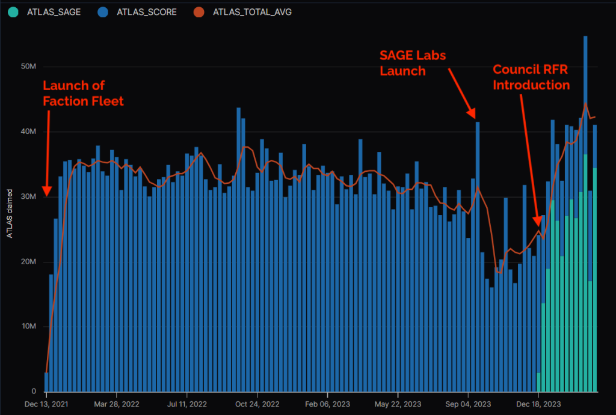Click the arrowhead pointing to SAGE Labs launch bar
Screen dimensions: 616x415
473,113
